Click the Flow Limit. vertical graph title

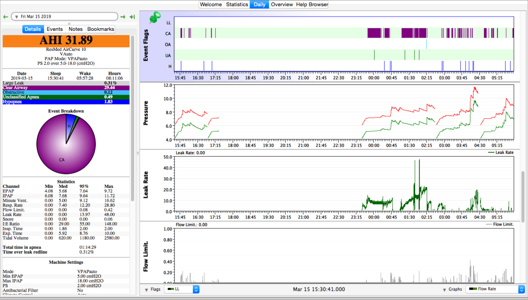click(x=146, y=257)
